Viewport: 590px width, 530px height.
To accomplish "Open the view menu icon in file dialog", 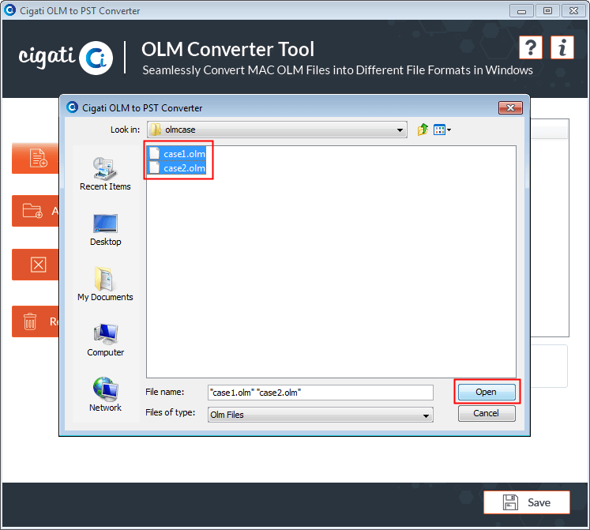I will tap(442, 130).
